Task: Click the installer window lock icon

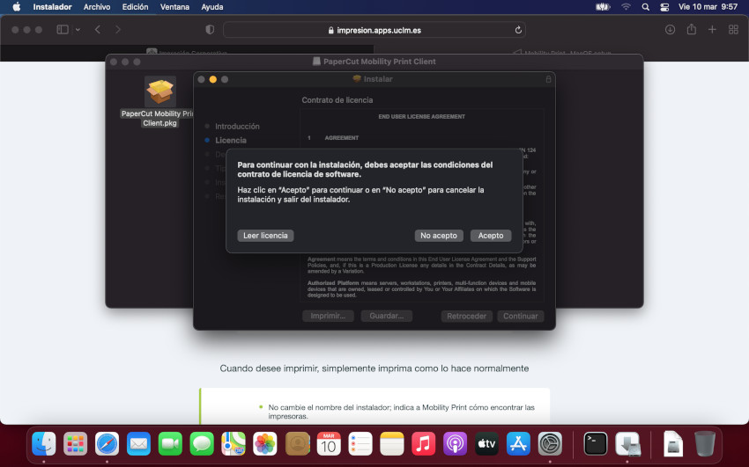Action: (x=548, y=79)
